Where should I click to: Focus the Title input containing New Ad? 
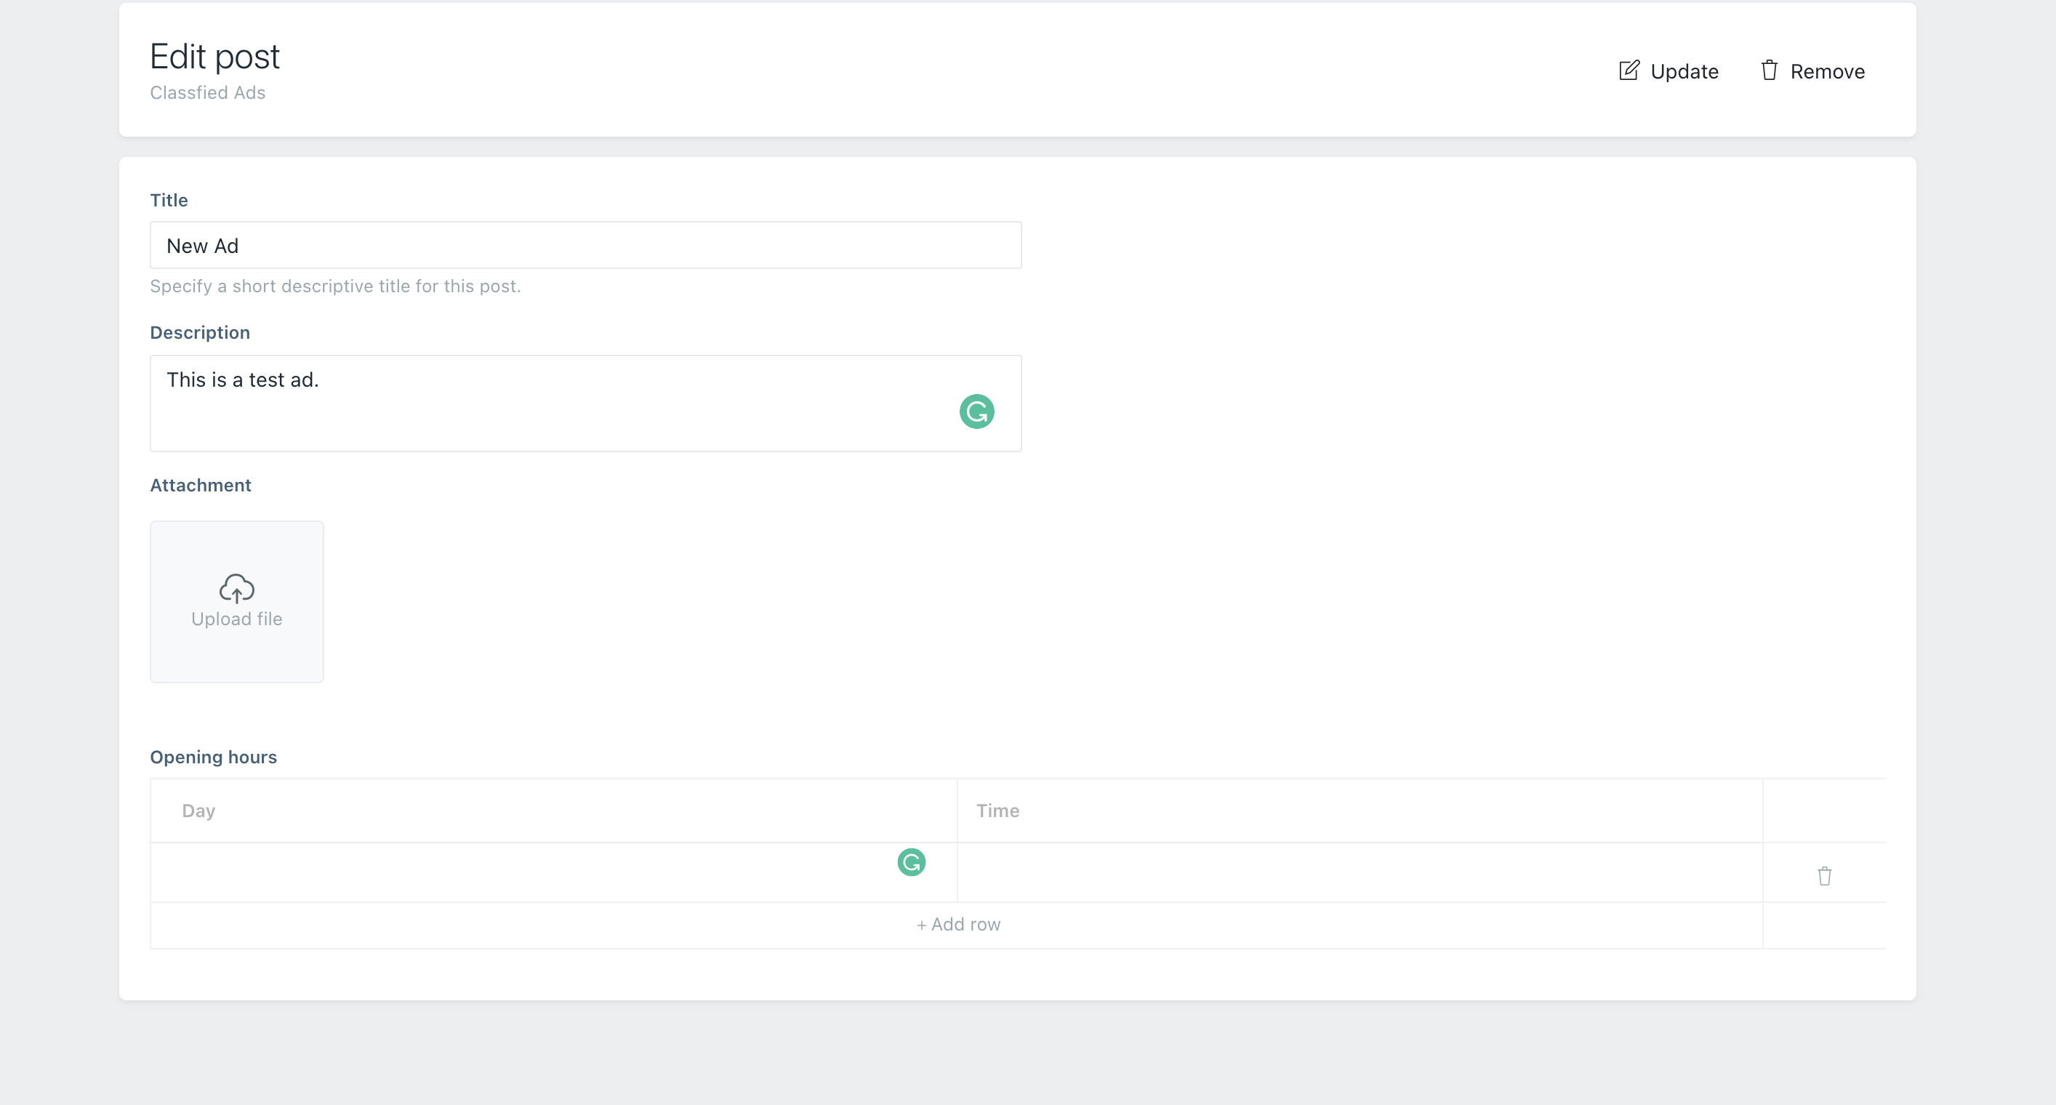[x=585, y=245]
